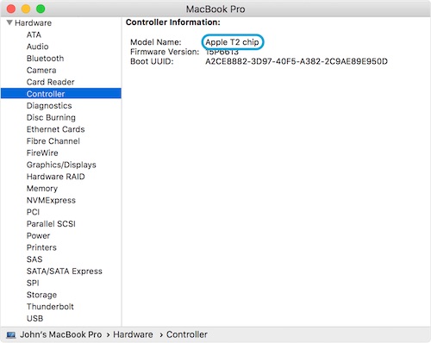431x343 pixels.
Task: Select NVMExpress in the Hardware list
Action: pyautogui.click(x=51, y=200)
